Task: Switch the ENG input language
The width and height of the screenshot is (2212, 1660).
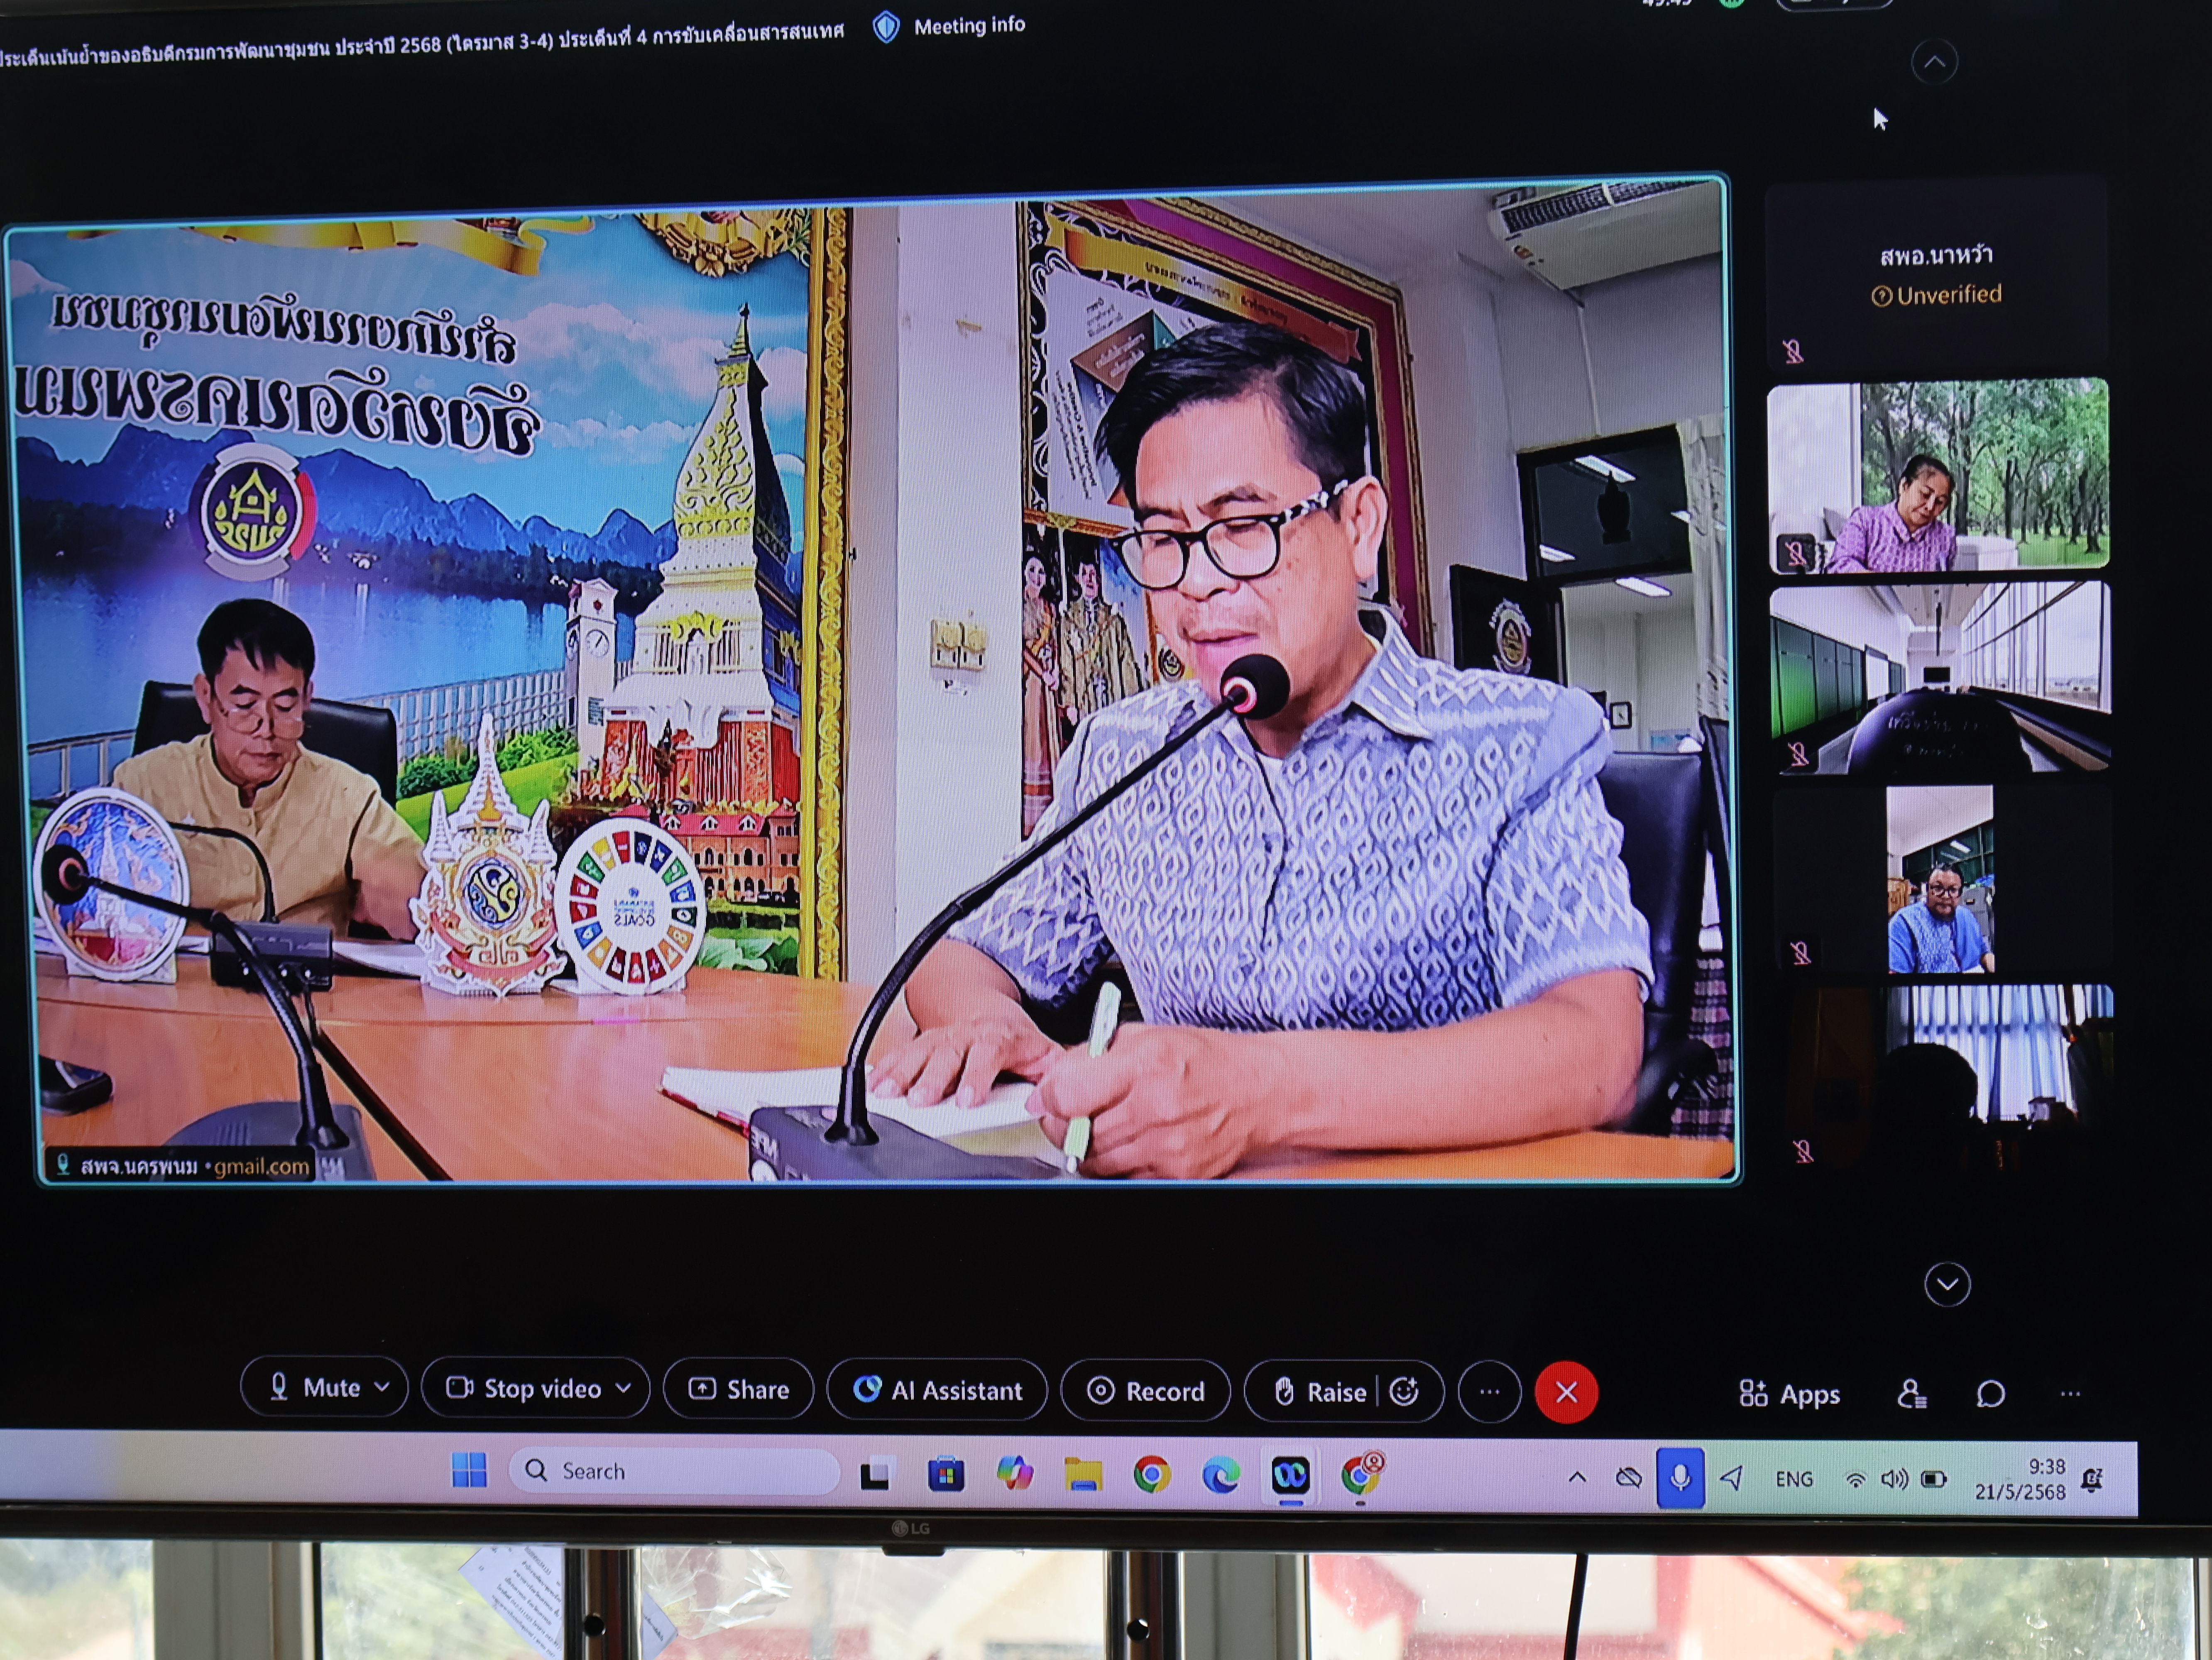Action: (x=1794, y=1479)
